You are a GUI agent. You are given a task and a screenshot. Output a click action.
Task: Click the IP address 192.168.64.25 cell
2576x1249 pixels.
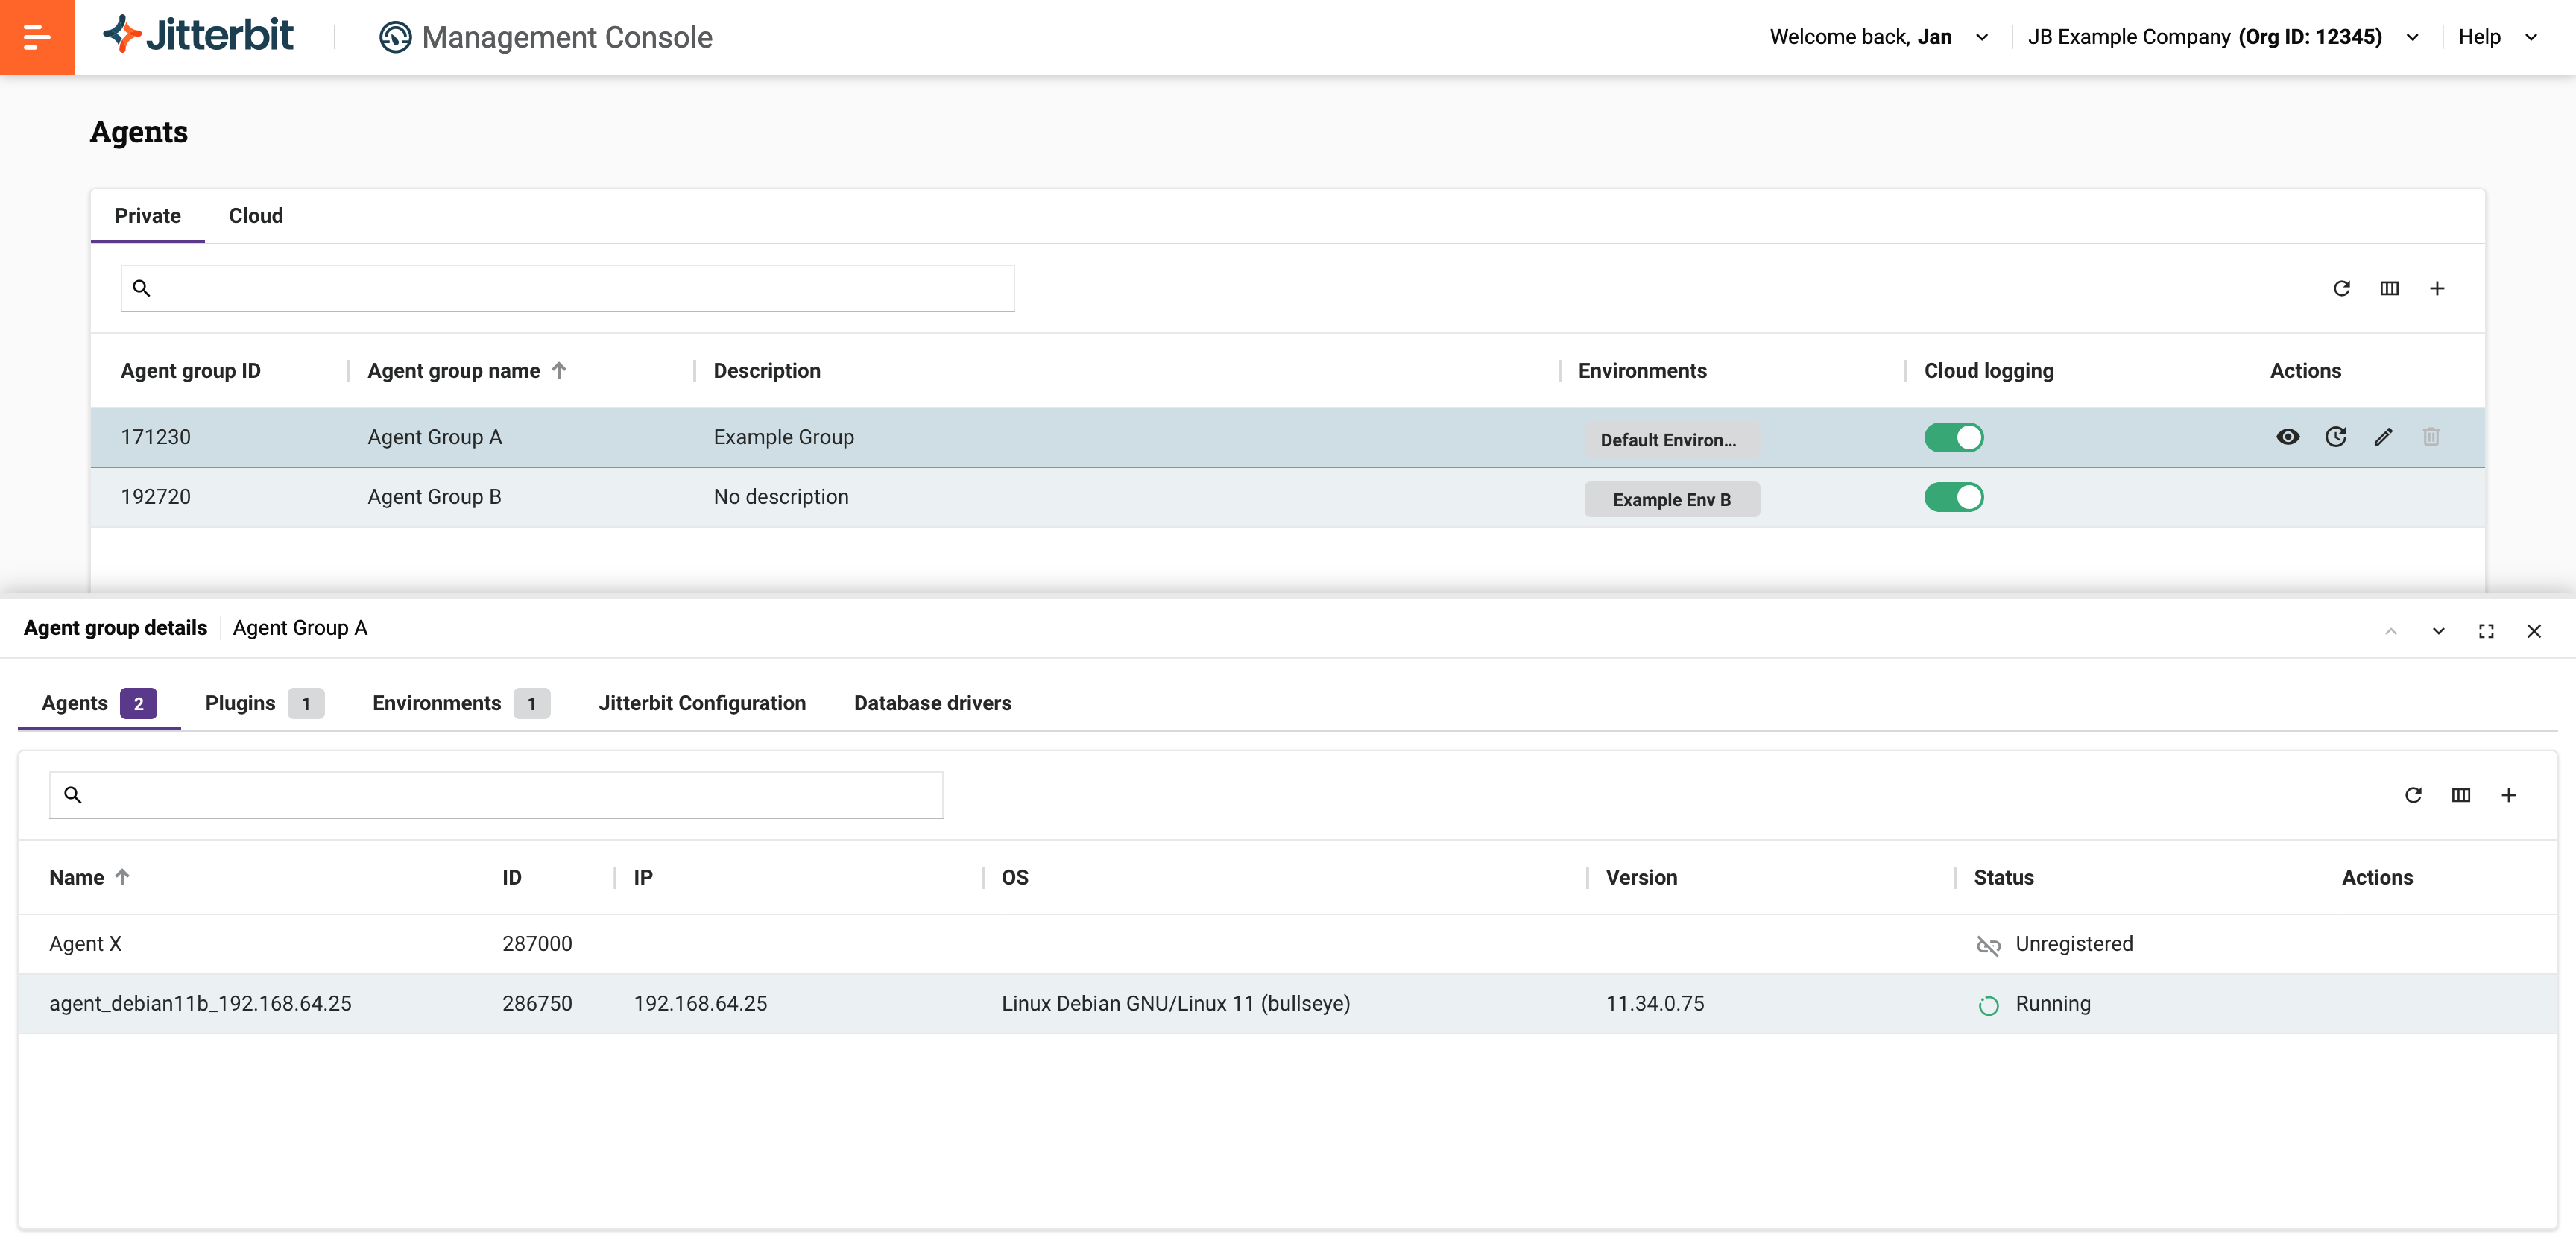pos(700,1004)
